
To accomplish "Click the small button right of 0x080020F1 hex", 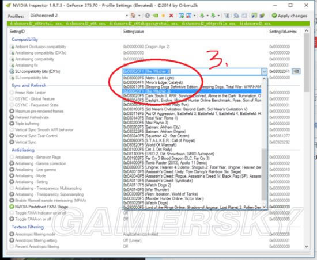I will pos(296,71).
